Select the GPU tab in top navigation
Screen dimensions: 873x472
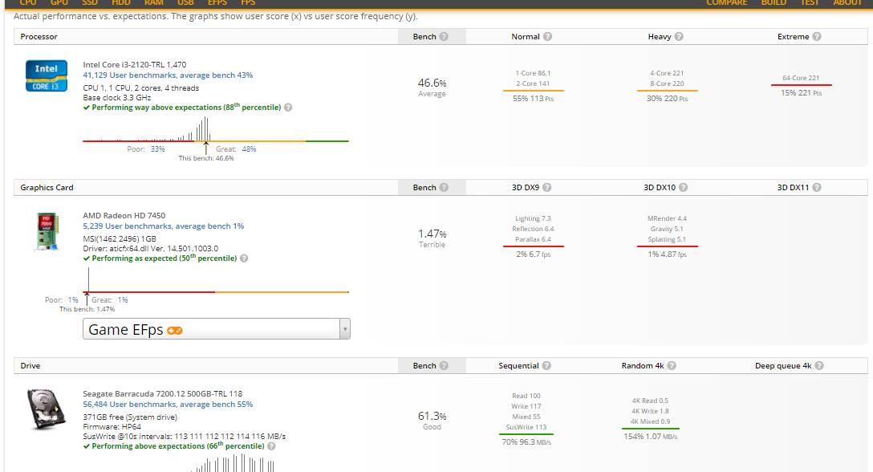(59, 2)
